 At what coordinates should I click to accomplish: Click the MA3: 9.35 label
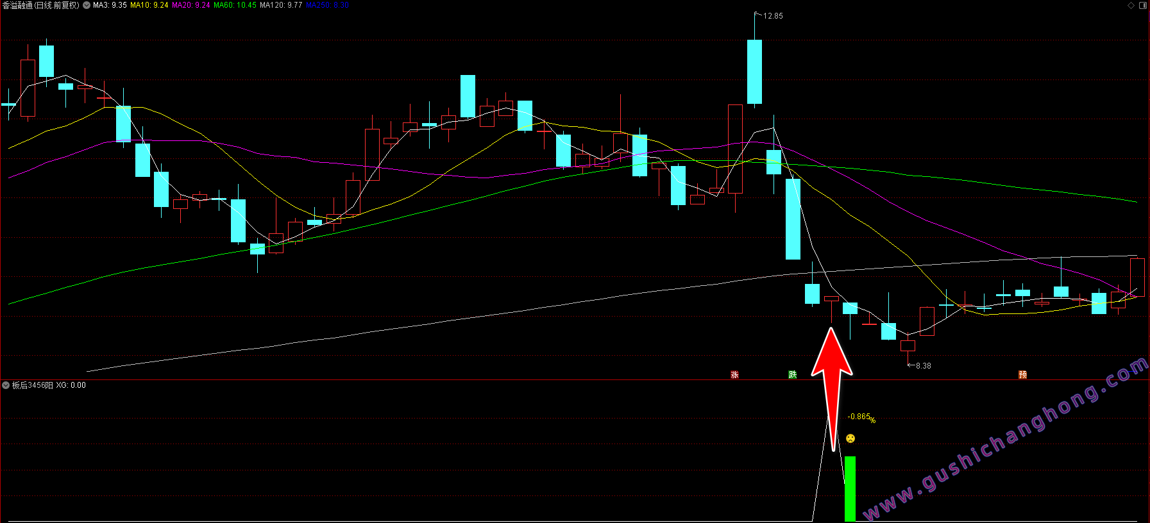[110, 5]
